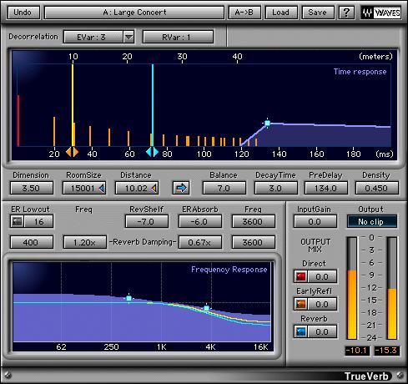This screenshot has height=384, width=408.
Task: Toggle the orange EarlyRefl output switch
Action: [x=300, y=304]
